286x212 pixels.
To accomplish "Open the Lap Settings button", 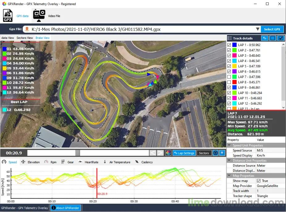I will pyautogui.click(x=184, y=153).
